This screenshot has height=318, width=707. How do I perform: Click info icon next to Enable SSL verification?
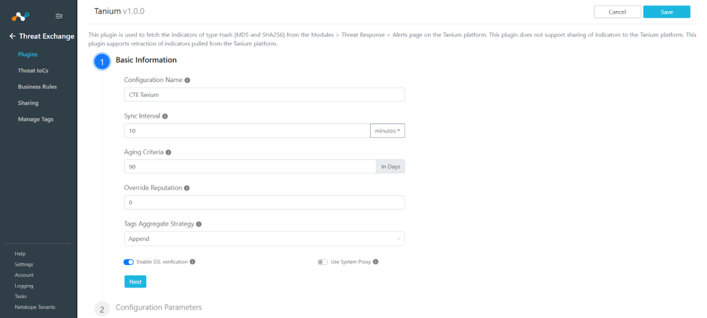point(193,261)
